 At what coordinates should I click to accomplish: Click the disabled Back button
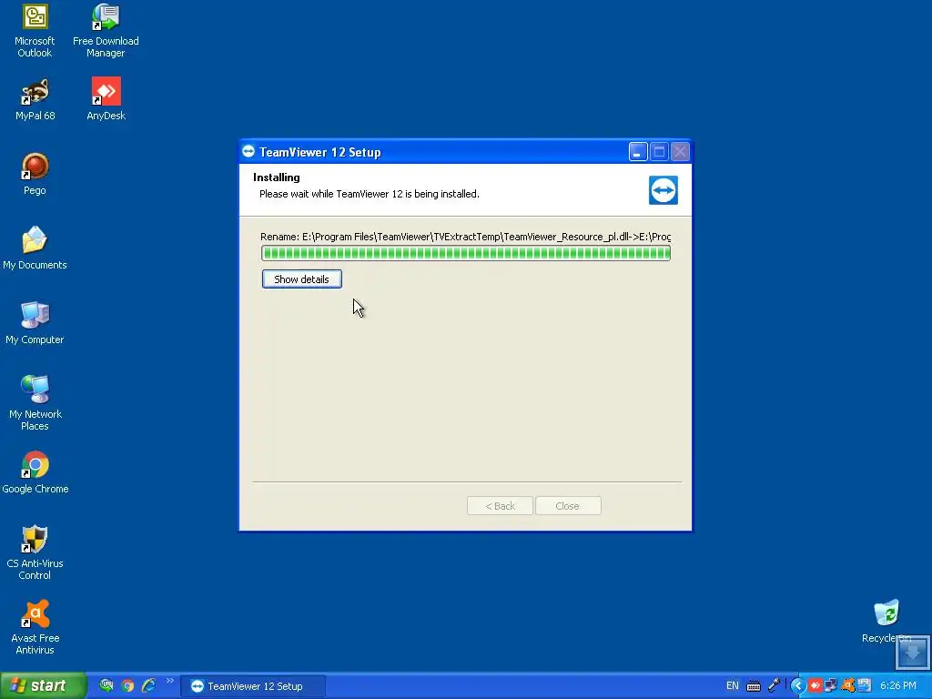(x=500, y=506)
